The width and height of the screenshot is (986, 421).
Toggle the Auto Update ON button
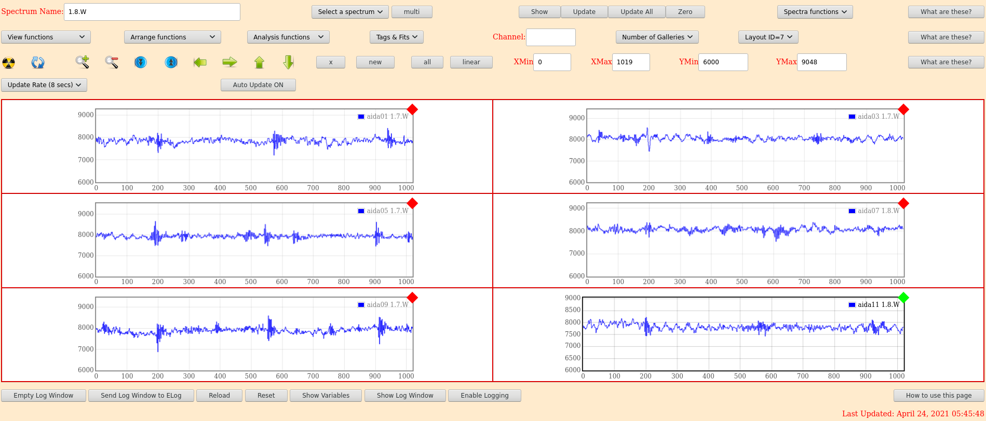point(258,85)
